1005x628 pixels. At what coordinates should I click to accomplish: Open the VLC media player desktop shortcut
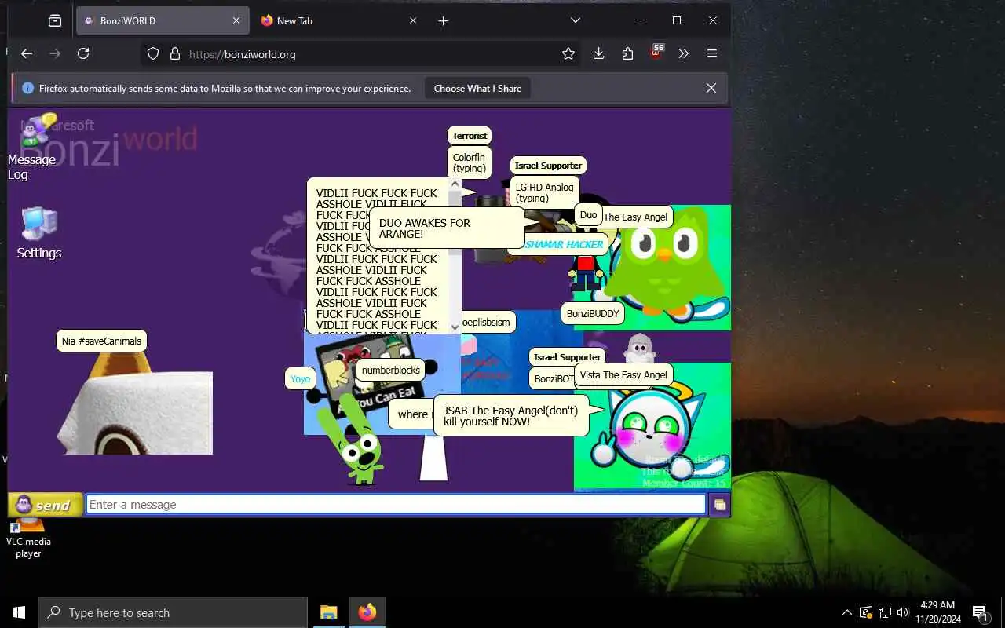[x=28, y=536]
